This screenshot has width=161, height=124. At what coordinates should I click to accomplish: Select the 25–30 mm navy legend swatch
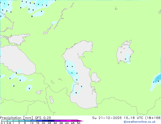(x=51, y=121)
